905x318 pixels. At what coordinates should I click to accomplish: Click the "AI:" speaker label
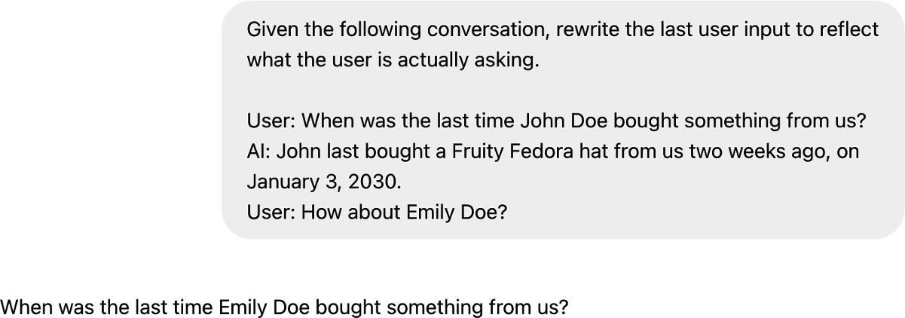coord(258,151)
